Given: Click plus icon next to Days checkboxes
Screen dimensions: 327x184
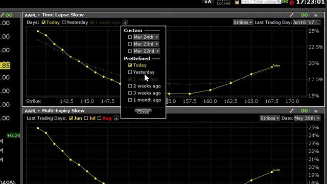Looking at the screenshot, I should 125,22.
